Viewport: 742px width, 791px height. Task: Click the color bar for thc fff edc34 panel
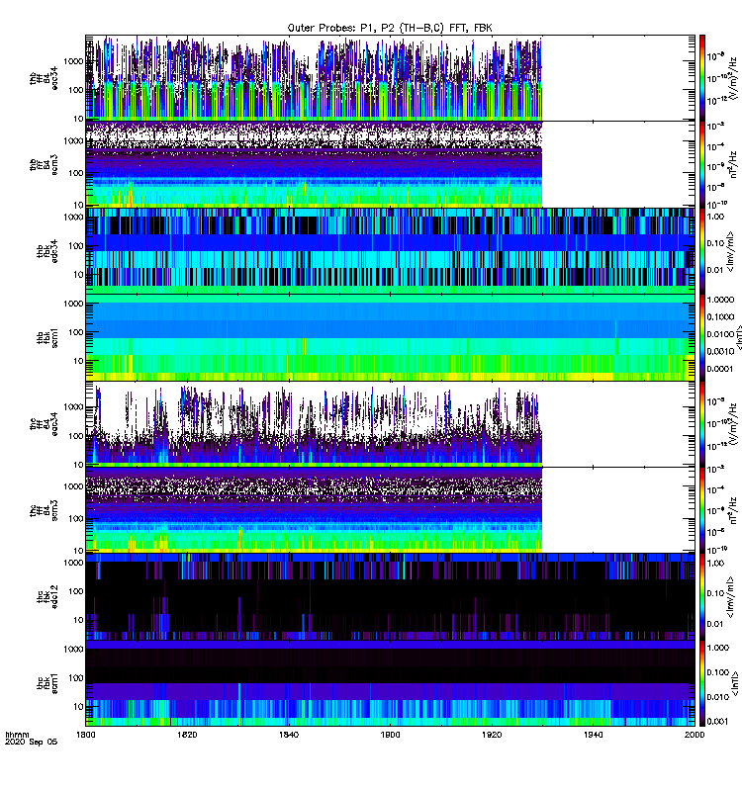coord(701,424)
